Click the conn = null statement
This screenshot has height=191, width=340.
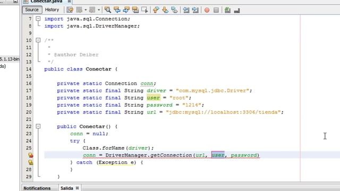(x=89, y=134)
